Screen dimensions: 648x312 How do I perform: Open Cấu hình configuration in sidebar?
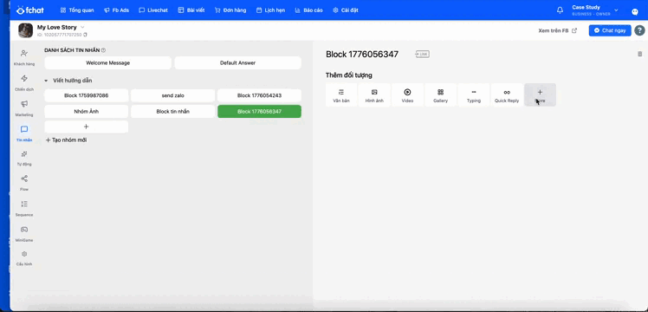click(24, 258)
